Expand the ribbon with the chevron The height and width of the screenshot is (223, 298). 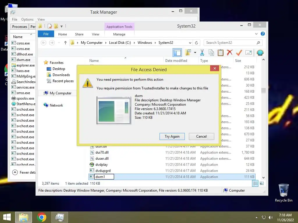click(x=256, y=34)
